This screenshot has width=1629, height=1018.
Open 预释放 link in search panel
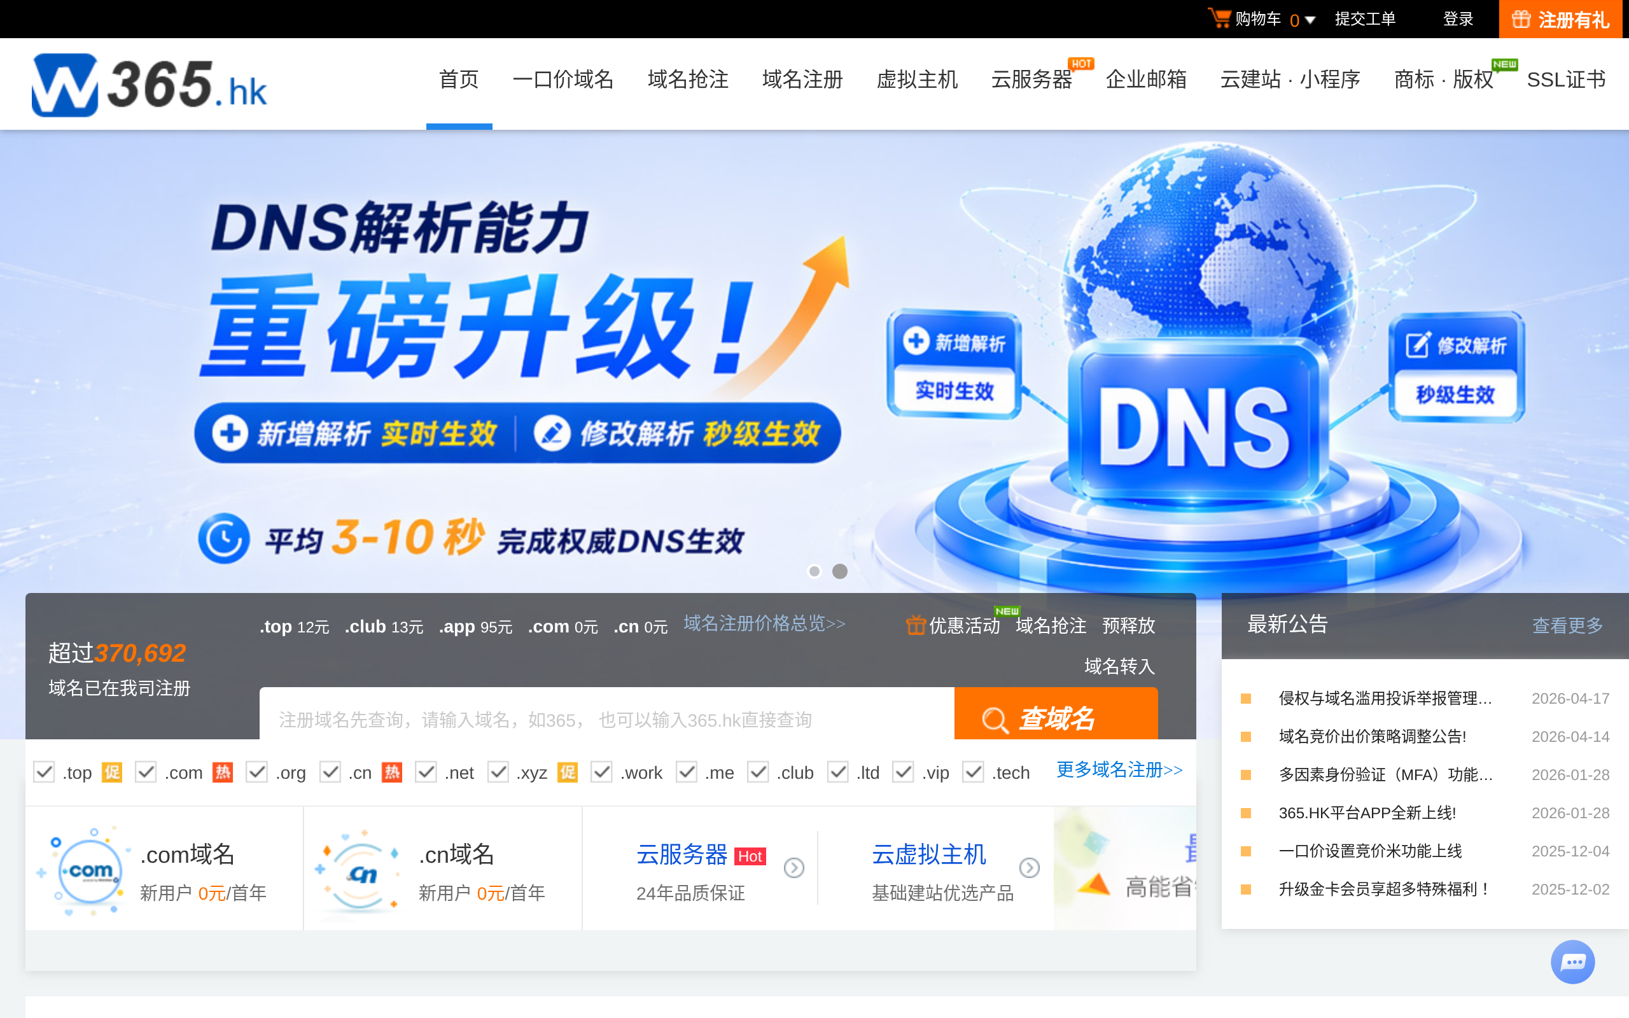[1128, 625]
